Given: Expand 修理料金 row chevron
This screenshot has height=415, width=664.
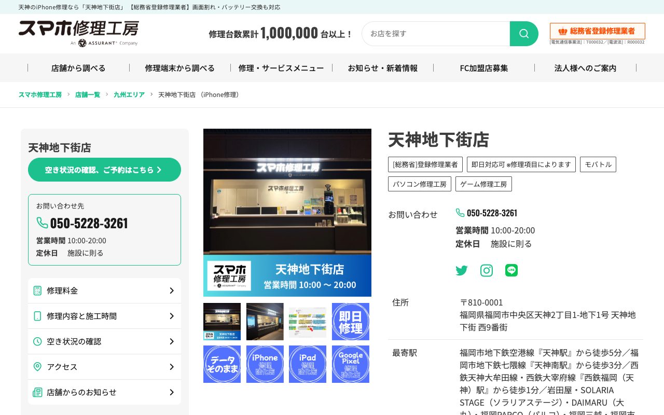Looking at the screenshot, I should click(172, 290).
